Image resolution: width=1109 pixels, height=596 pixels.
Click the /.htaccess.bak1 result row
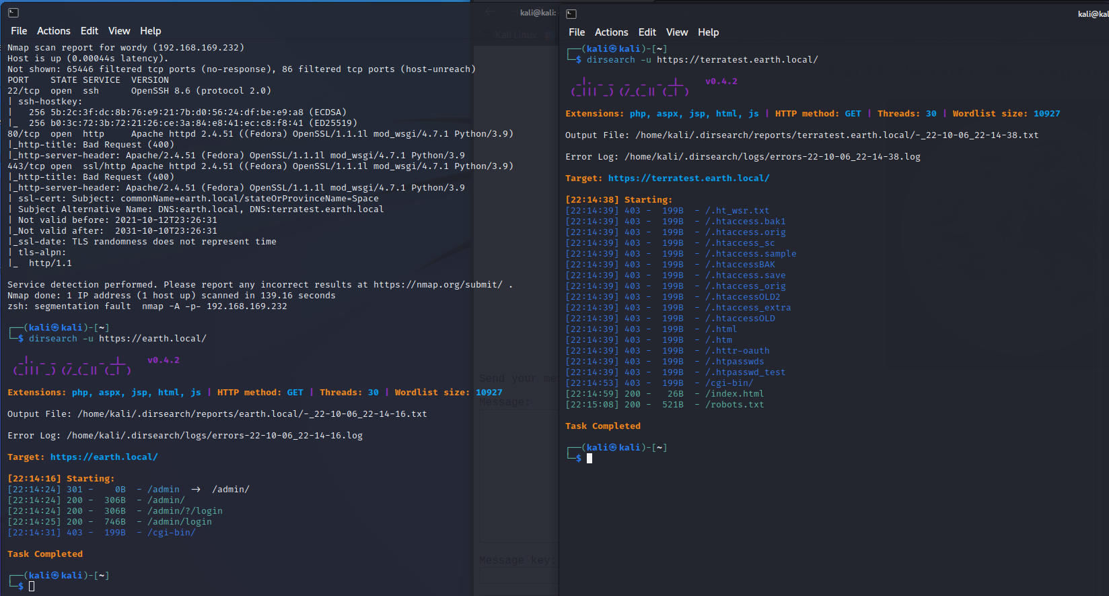[676, 222]
